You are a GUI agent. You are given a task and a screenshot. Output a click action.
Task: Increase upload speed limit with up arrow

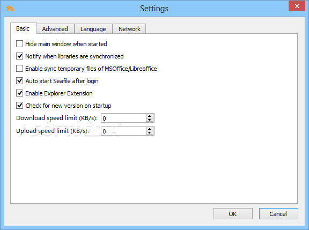150,129
